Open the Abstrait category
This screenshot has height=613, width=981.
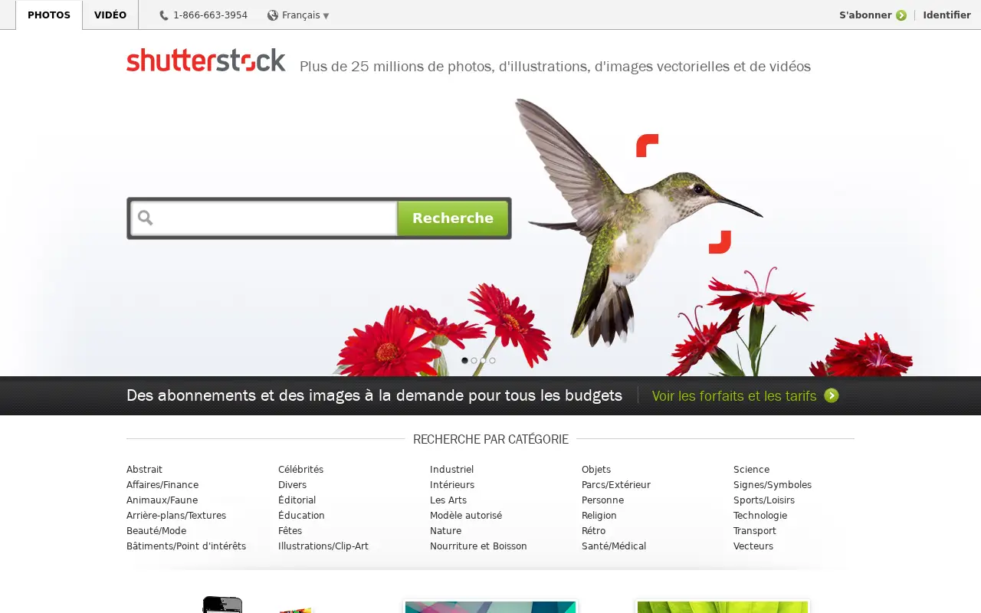pyautogui.click(x=144, y=470)
